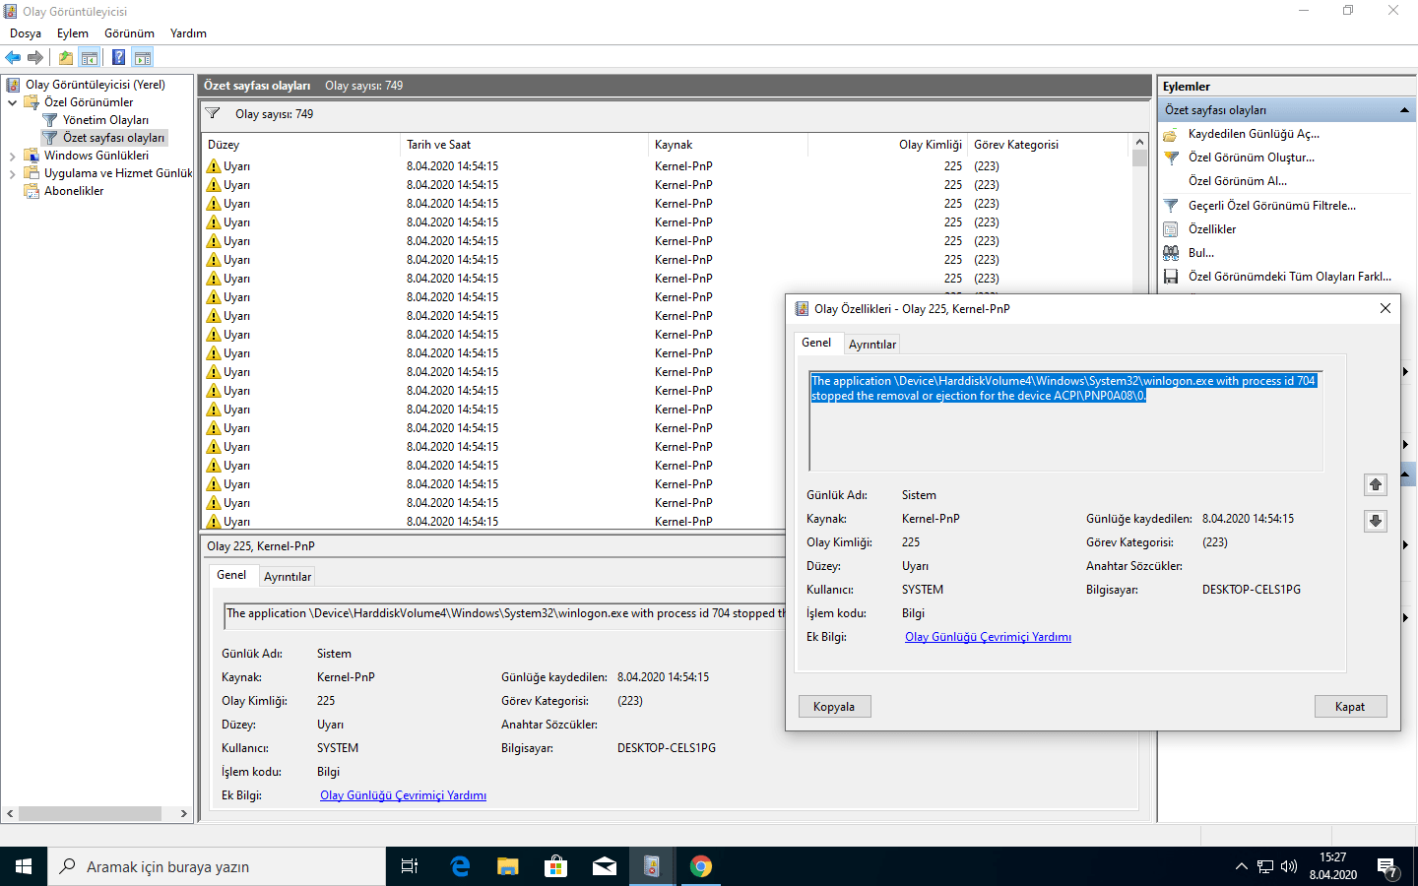Select the Windows Günlükleri folder in the tree
The height and width of the screenshot is (886, 1418).
[97, 156]
